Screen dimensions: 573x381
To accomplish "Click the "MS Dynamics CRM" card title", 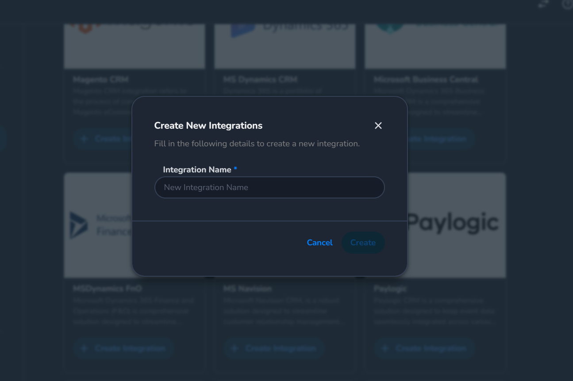I will tap(260, 80).
